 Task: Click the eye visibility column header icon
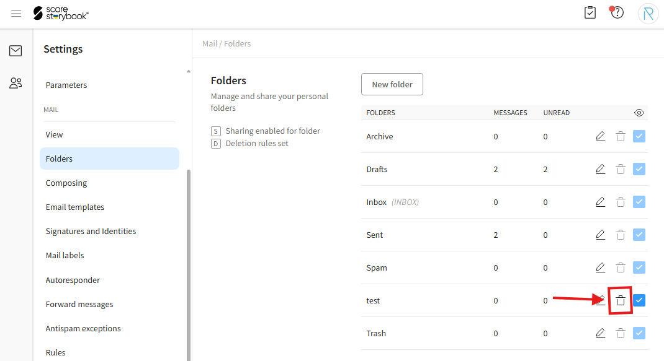pos(639,113)
